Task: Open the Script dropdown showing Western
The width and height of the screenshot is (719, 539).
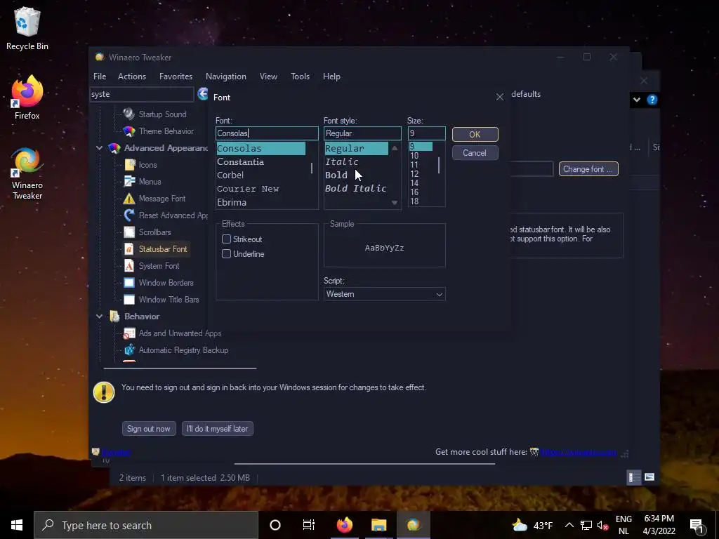Action: [384, 294]
